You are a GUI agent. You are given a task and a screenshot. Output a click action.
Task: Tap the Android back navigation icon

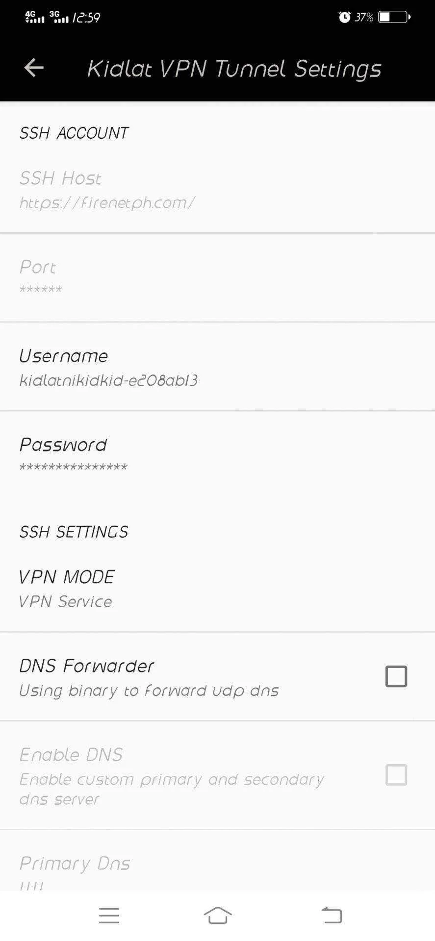(332, 915)
